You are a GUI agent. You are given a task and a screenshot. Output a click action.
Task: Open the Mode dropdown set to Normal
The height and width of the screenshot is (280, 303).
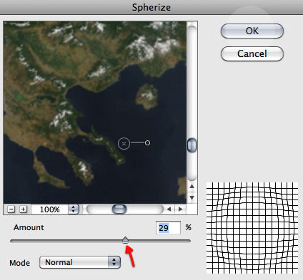click(x=80, y=262)
